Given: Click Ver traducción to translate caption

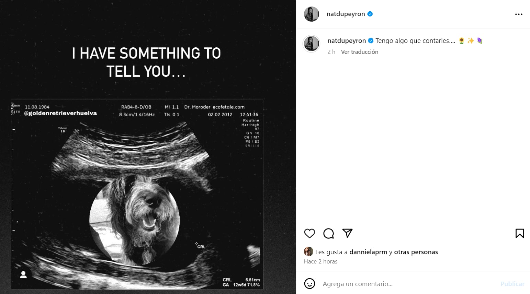Looking at the screenshot, I should 359,52.
